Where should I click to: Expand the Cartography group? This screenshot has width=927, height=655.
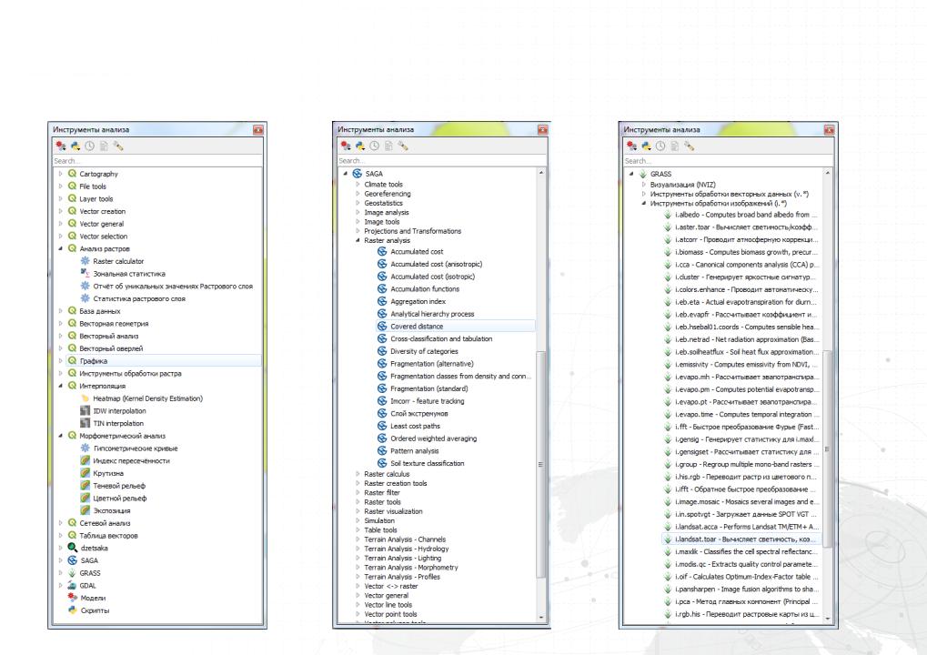(x=60, y=174)
